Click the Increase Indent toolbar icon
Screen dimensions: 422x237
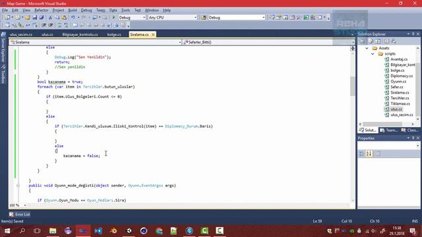[x=51, y=25]
